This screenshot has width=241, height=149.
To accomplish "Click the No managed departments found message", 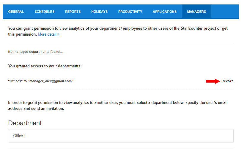I will tap(35, 52).
